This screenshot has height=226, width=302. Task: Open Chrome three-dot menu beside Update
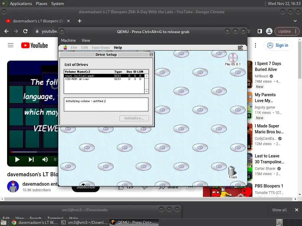coord(296,31)
